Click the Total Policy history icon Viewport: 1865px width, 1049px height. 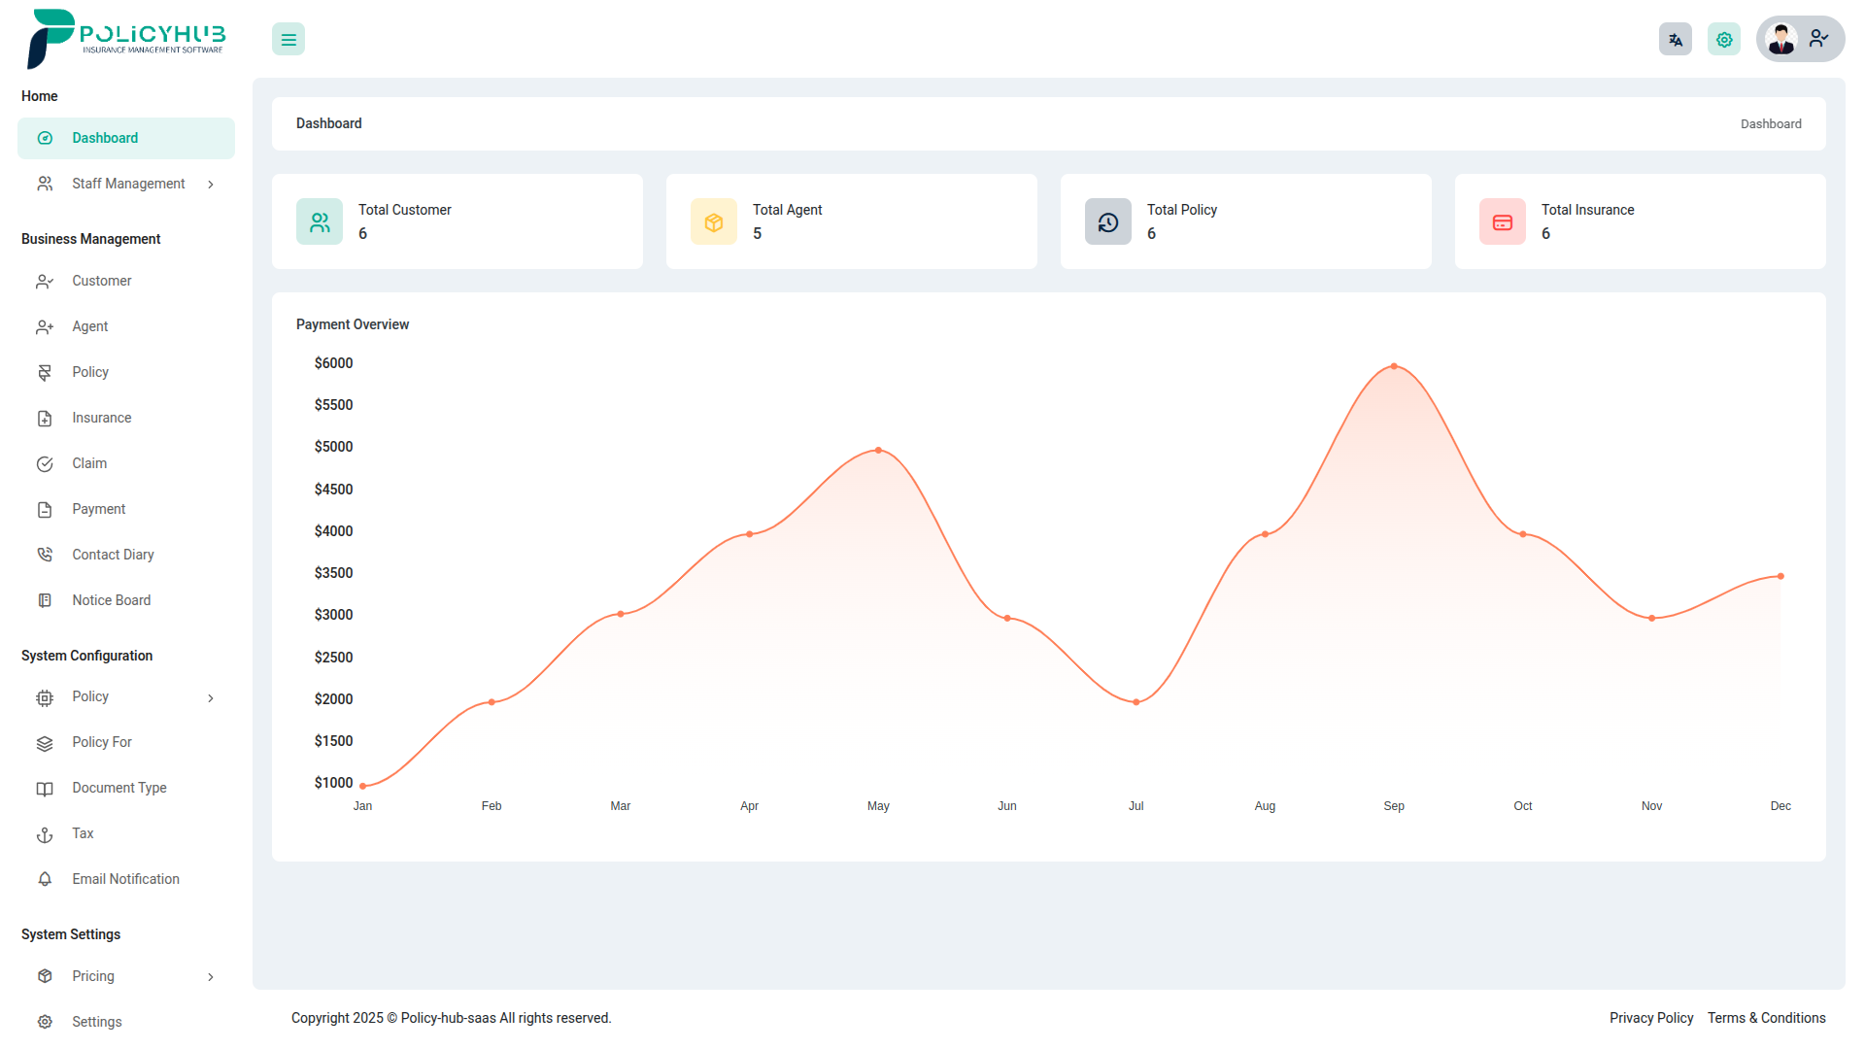1108,222
